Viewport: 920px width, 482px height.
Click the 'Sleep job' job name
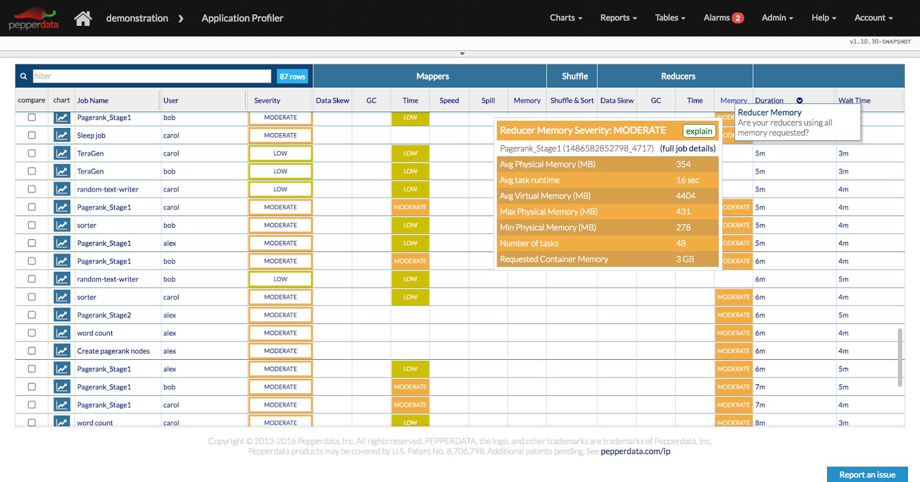[91, 135]
